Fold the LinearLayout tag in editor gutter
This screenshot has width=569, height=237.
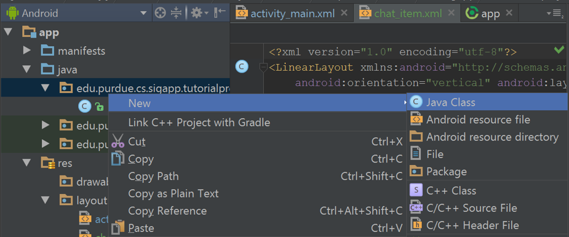tap(263, 66)
